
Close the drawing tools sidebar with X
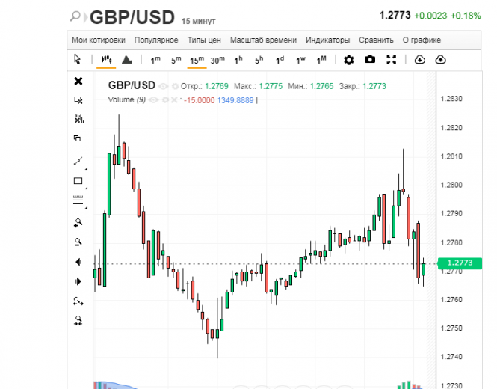[78, 82]
